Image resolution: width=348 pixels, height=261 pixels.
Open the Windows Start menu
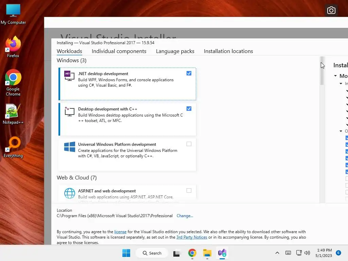click(126, 253)
